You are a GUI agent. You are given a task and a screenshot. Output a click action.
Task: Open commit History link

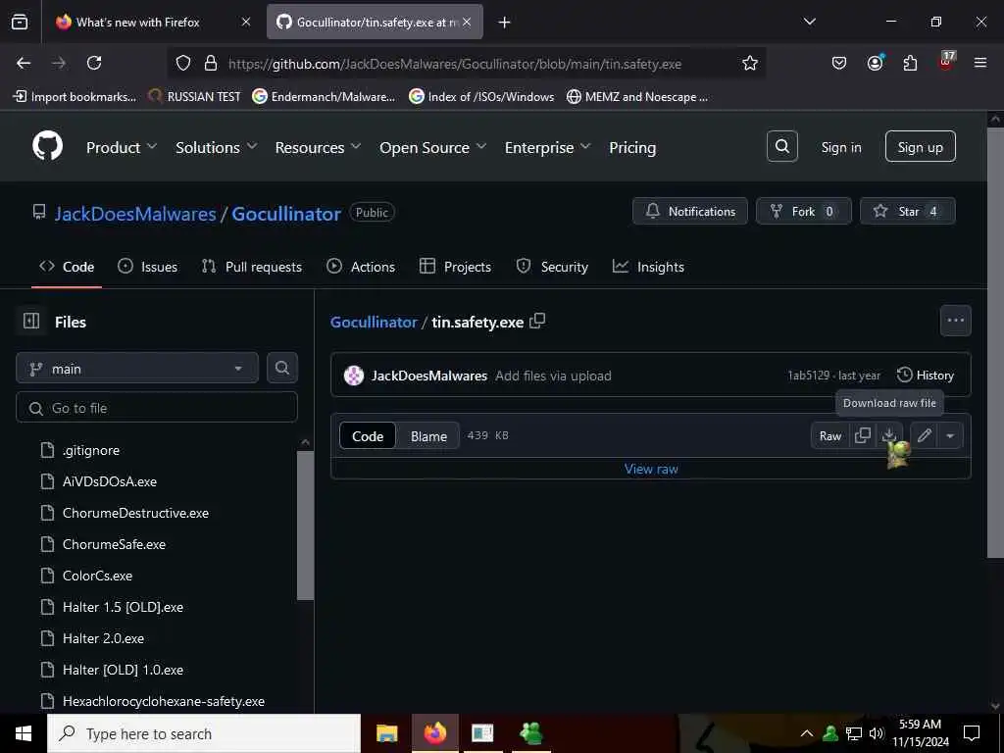tap(926, 376)
